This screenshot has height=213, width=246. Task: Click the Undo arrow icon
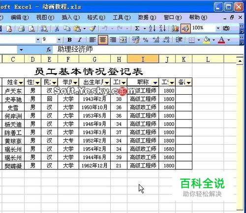104,28
